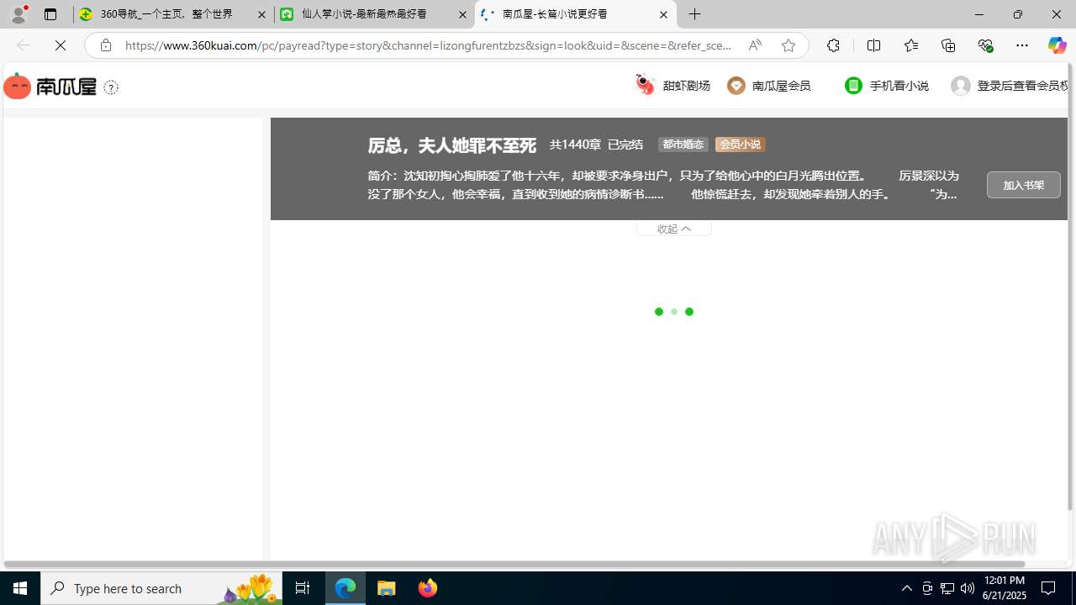Viewport: 1076px width, 605px height.
Task: Click the vertical page scrollbar
Action: pos(1071,286)
